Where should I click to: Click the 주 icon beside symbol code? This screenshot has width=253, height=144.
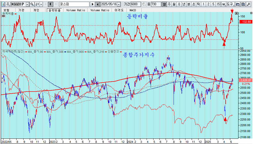tap(8, 4)
